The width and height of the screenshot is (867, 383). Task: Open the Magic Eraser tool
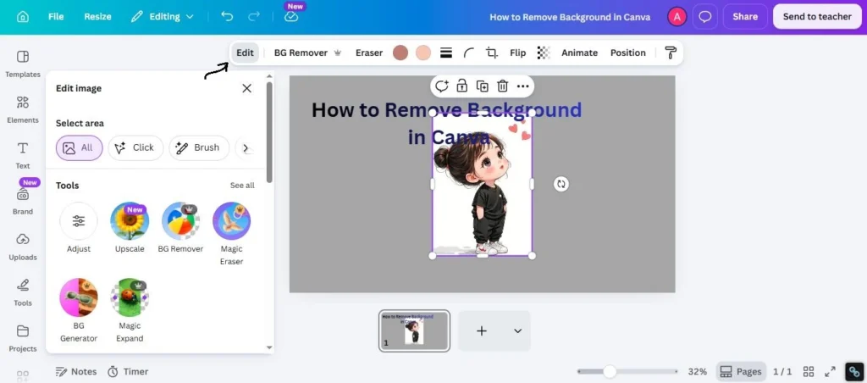[x=232, y=234]
